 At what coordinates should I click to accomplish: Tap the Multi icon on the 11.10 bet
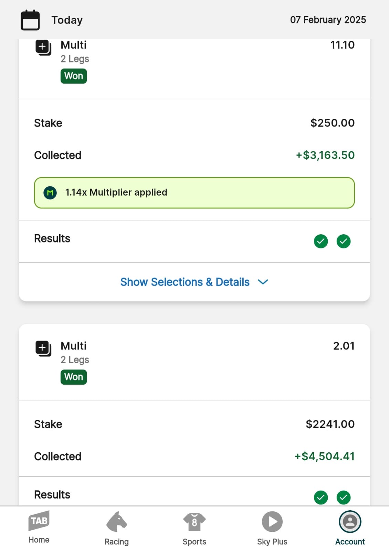[x=43, y=48]
